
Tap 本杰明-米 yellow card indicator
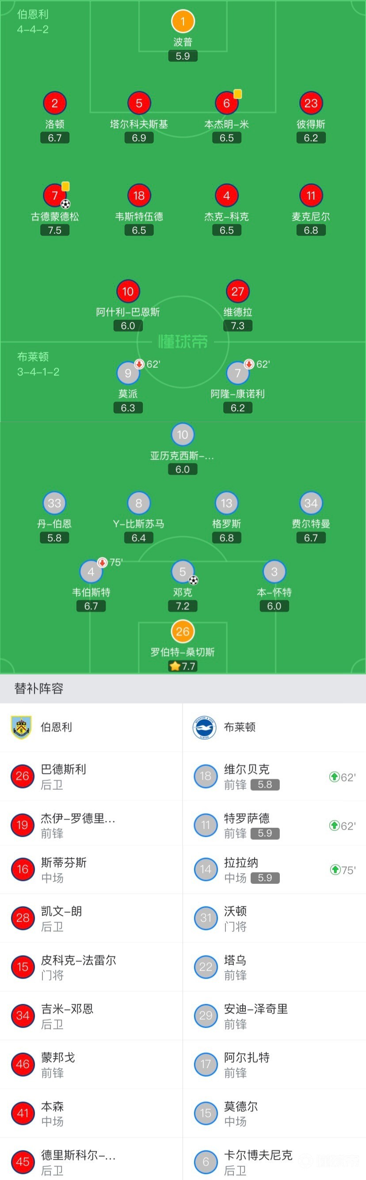point(238,94)
